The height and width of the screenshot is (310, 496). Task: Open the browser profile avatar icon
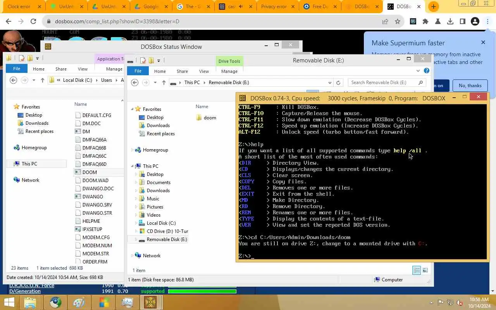pos(475,22)
